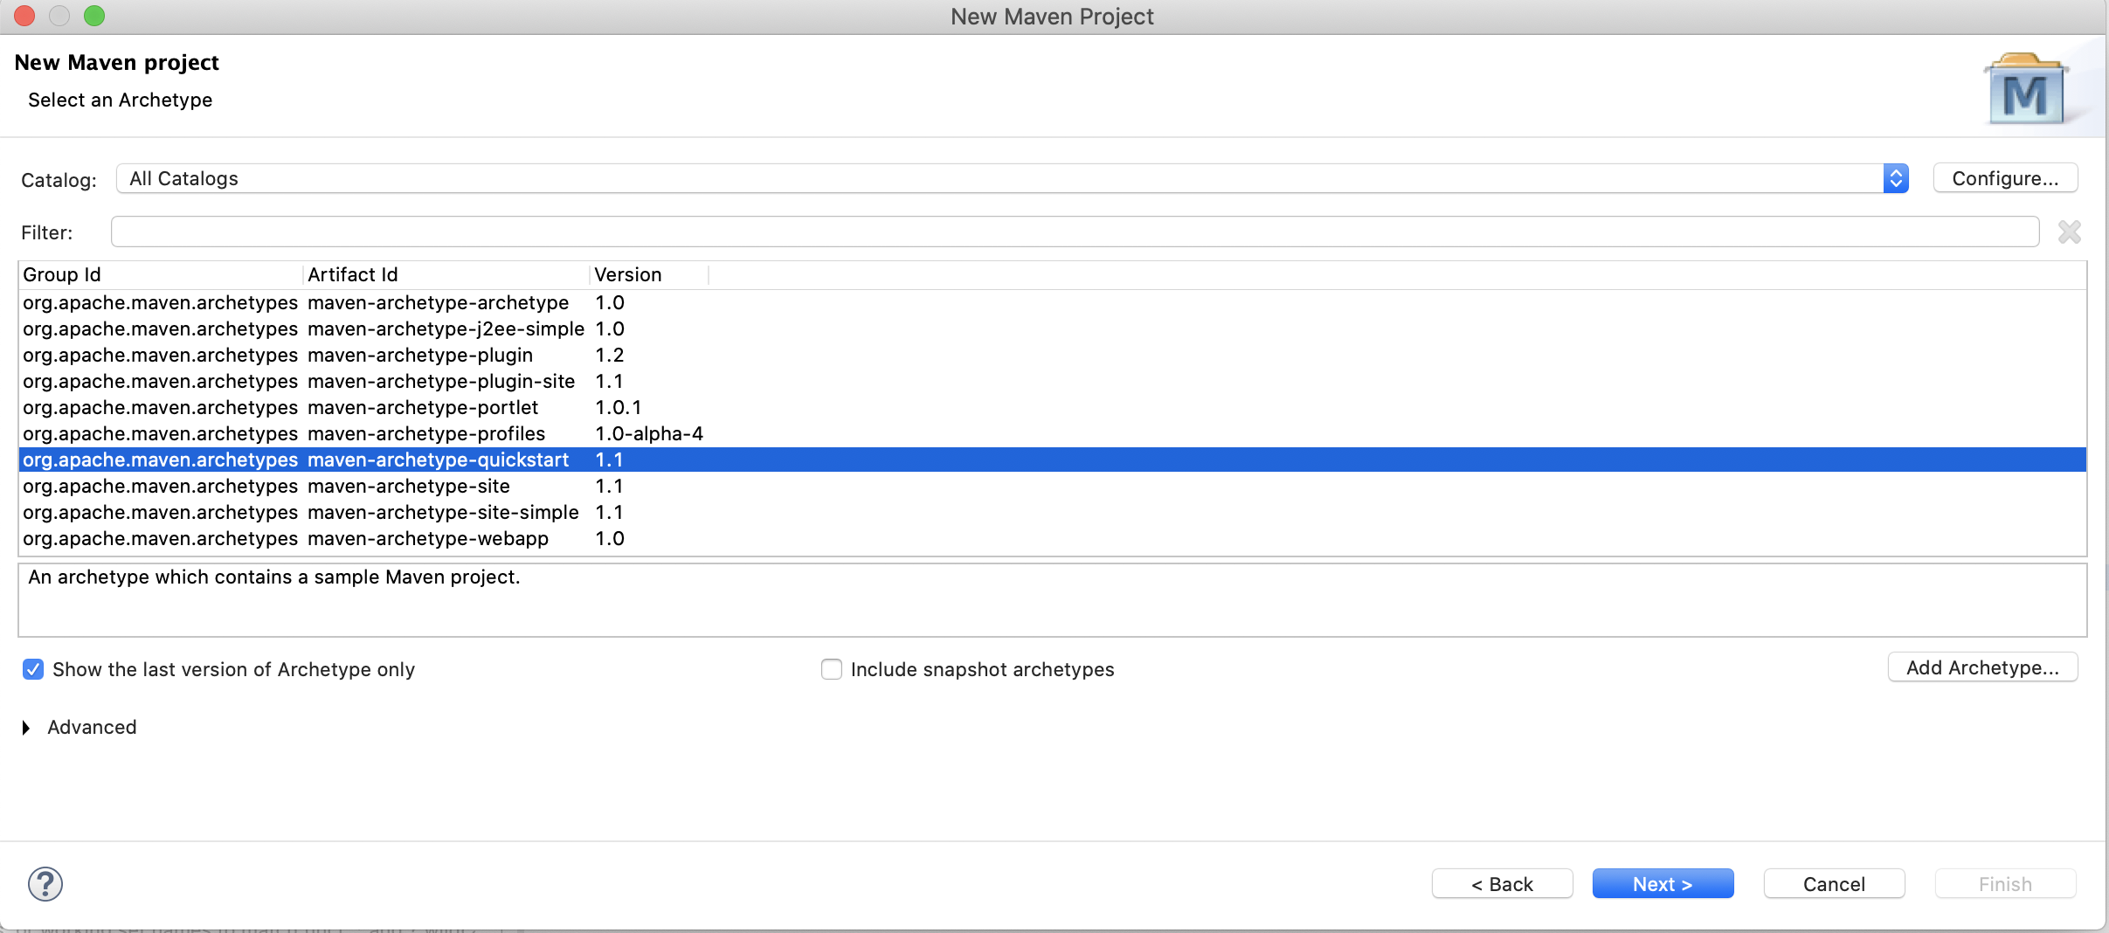
Task: Click inside the Filter text field
Action: point(1075,232)
